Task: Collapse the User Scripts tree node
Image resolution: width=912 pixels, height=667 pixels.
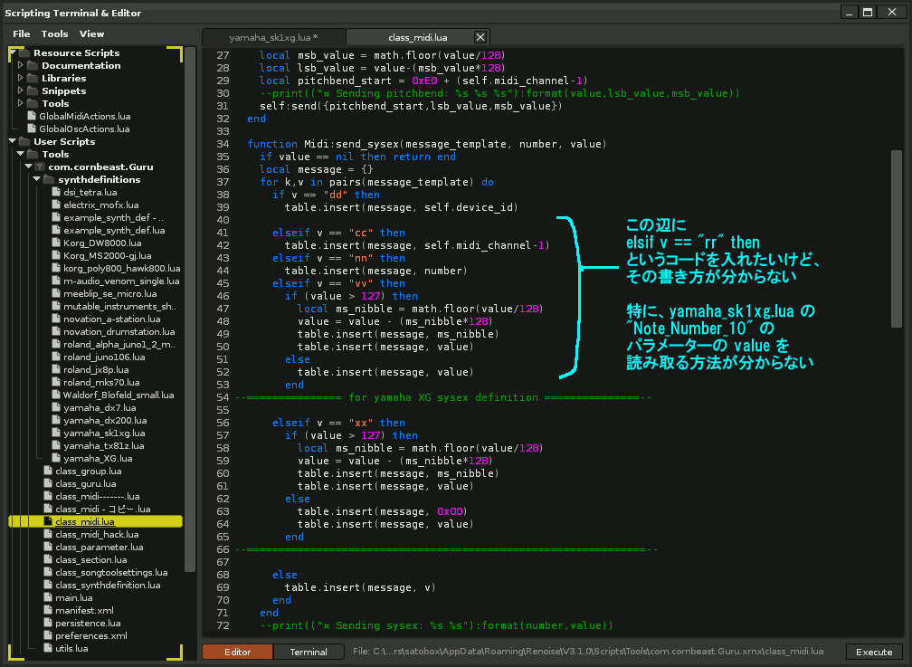Action: (13, 141)
